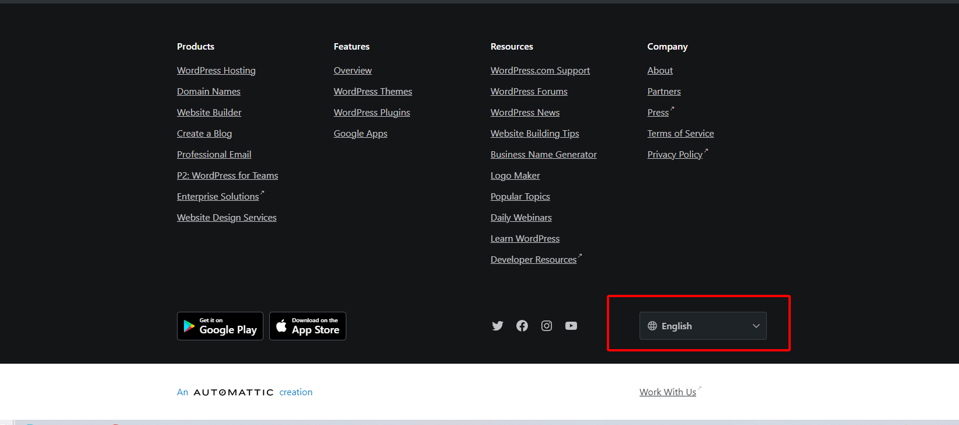
Task: Open Website Design Services link
Action: 227,218
